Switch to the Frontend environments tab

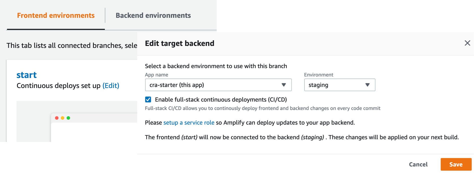pyautogui.click(x=56, y=16)
